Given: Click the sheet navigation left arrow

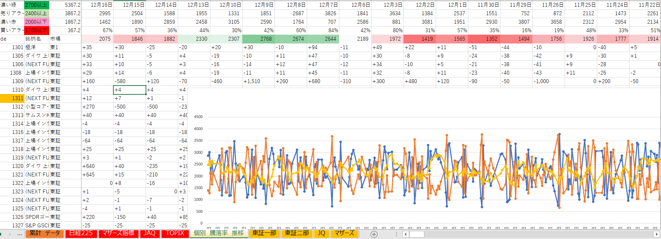Looking at the screenshot, I should pos(2,234).
